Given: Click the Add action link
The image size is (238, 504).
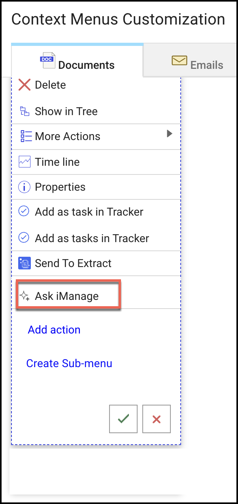Looking at the screenshot, I should 54,330.
